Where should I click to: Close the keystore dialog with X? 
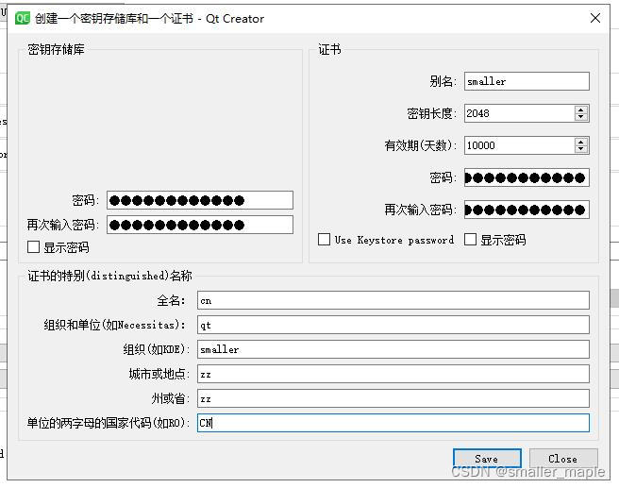click(x=594, y=18)
